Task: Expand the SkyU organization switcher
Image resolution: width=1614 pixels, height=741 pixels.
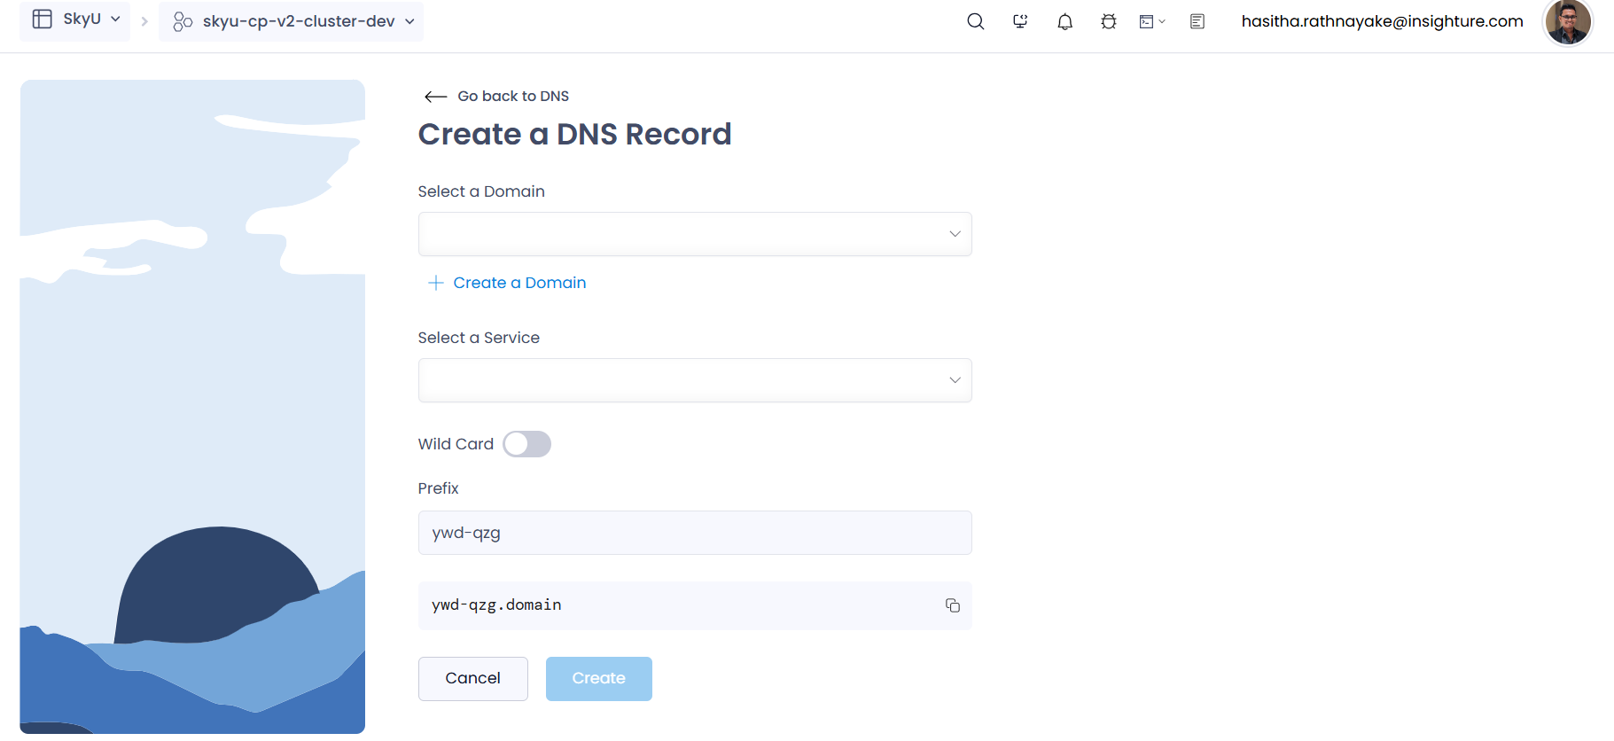Action: click(x=75, y=19)
